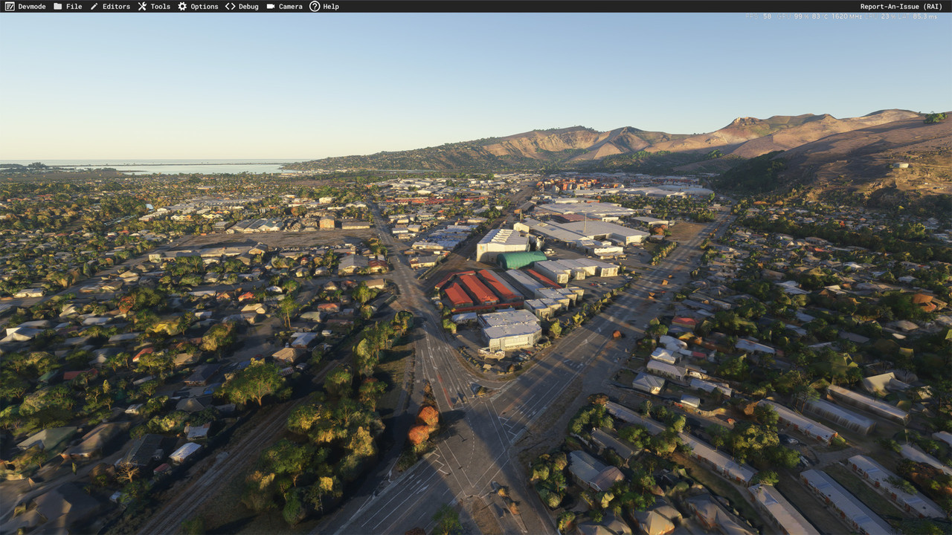Viewport: 952px width, 535px height.
Task: Click the LAT 85.3 ms readout
Action: [918, 16]
